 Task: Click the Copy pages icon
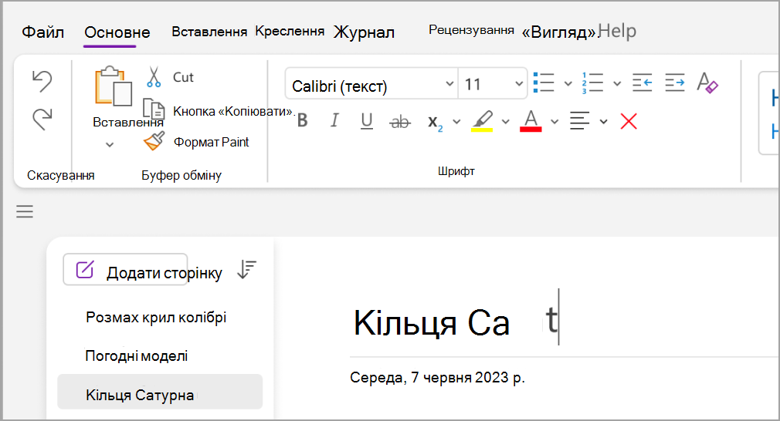click(x=154, y=109)
